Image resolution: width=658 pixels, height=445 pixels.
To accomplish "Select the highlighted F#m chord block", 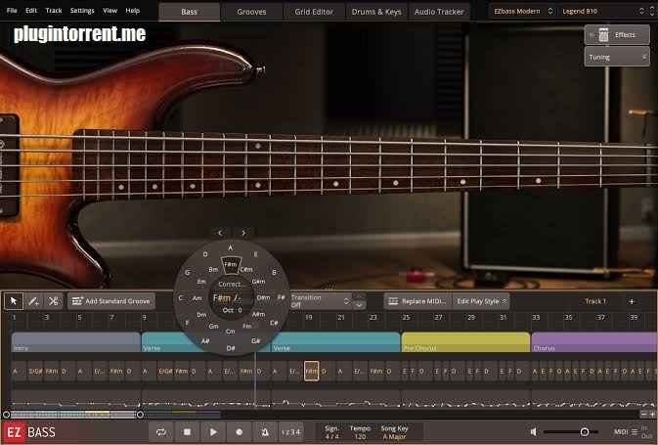I will [311, 371].
